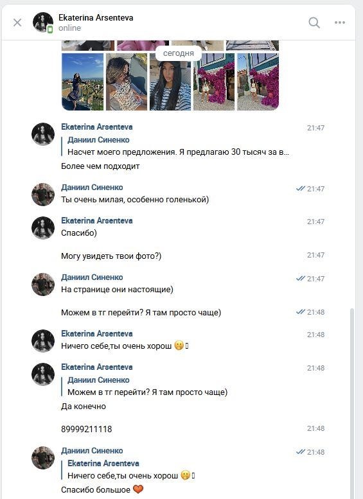Click the chat's vertical scrollbar thumb
Screen dimensions: 363x499
pos(352,403)
